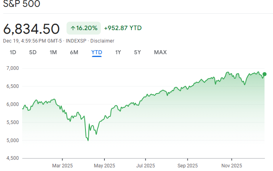This screenshot has height=171, width=273.
Task: Show the 1M chart range
Action: point(53,52)
